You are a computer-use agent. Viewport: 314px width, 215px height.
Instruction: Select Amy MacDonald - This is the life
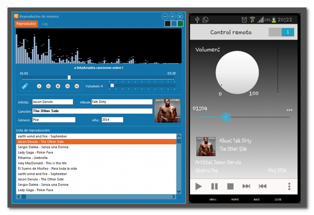coord(96,163)
